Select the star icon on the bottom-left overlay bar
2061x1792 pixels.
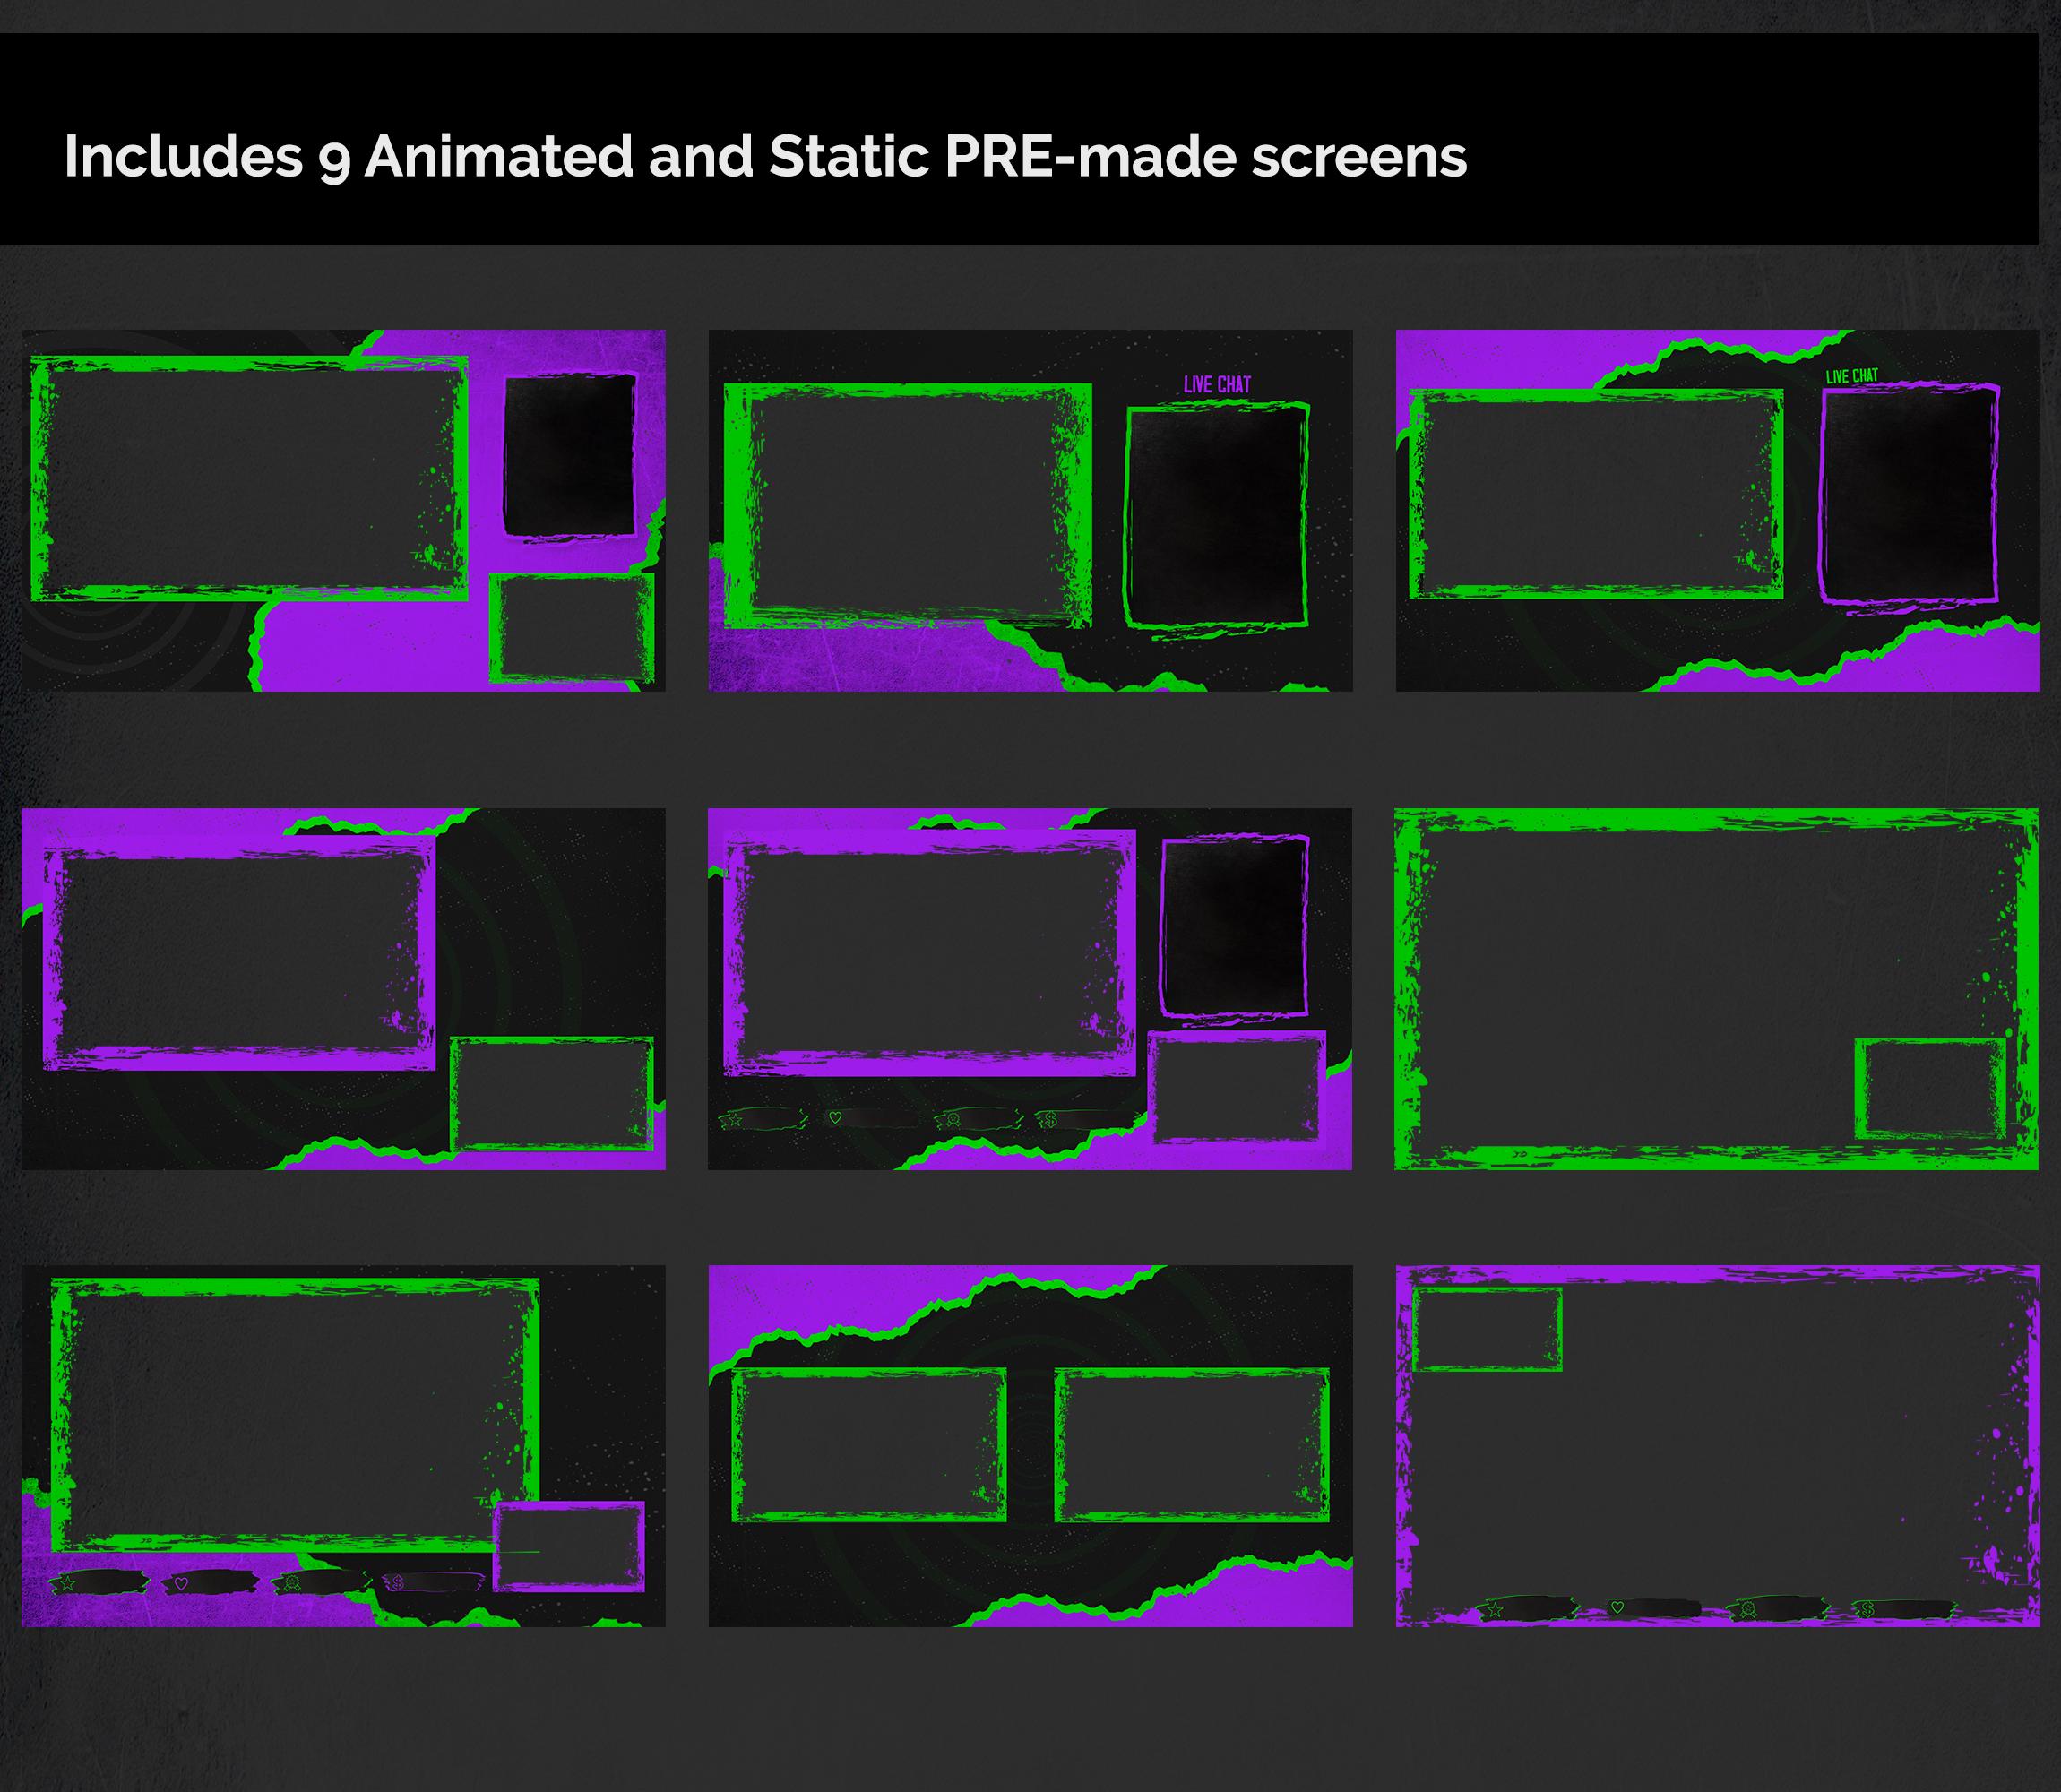tap(69, 1584)
